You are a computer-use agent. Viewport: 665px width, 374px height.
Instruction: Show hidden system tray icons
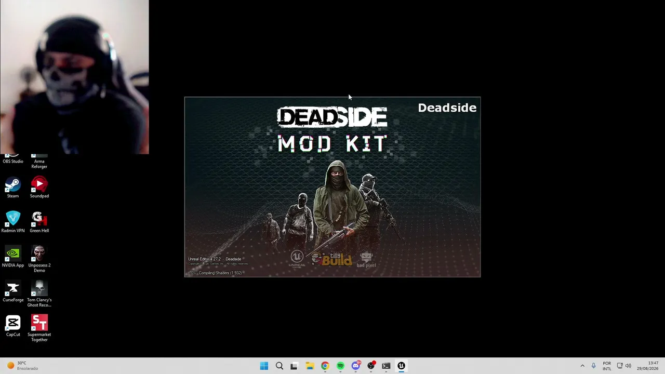[x=582, y=366]
